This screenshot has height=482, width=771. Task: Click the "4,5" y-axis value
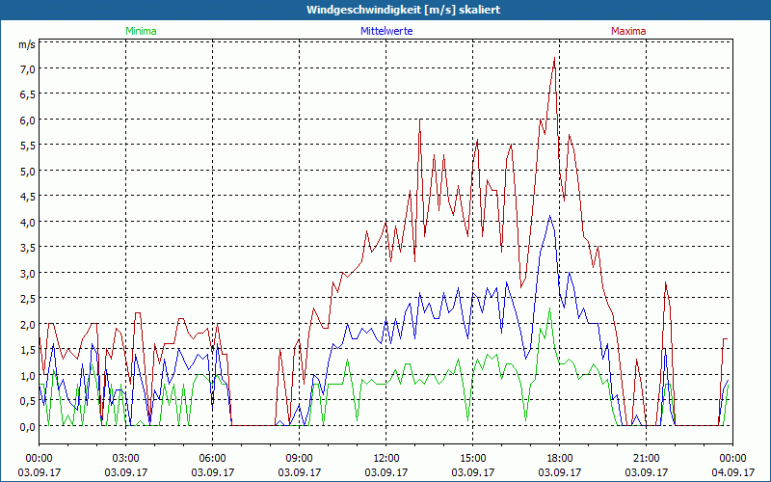(x=27, y=197)
